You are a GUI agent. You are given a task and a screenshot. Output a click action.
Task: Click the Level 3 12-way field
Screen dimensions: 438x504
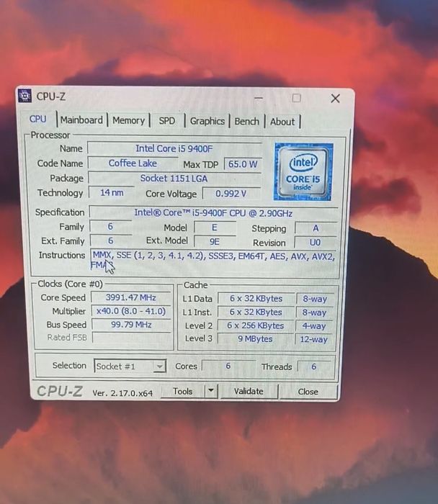pos(313,339)
